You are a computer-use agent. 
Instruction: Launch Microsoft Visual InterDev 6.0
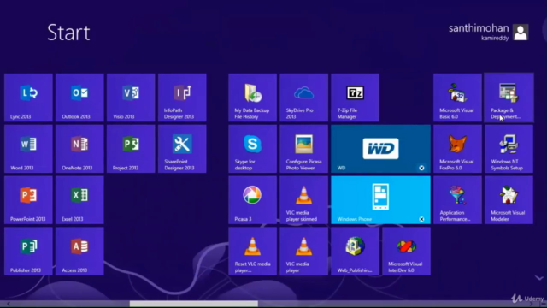coord(407,251)
